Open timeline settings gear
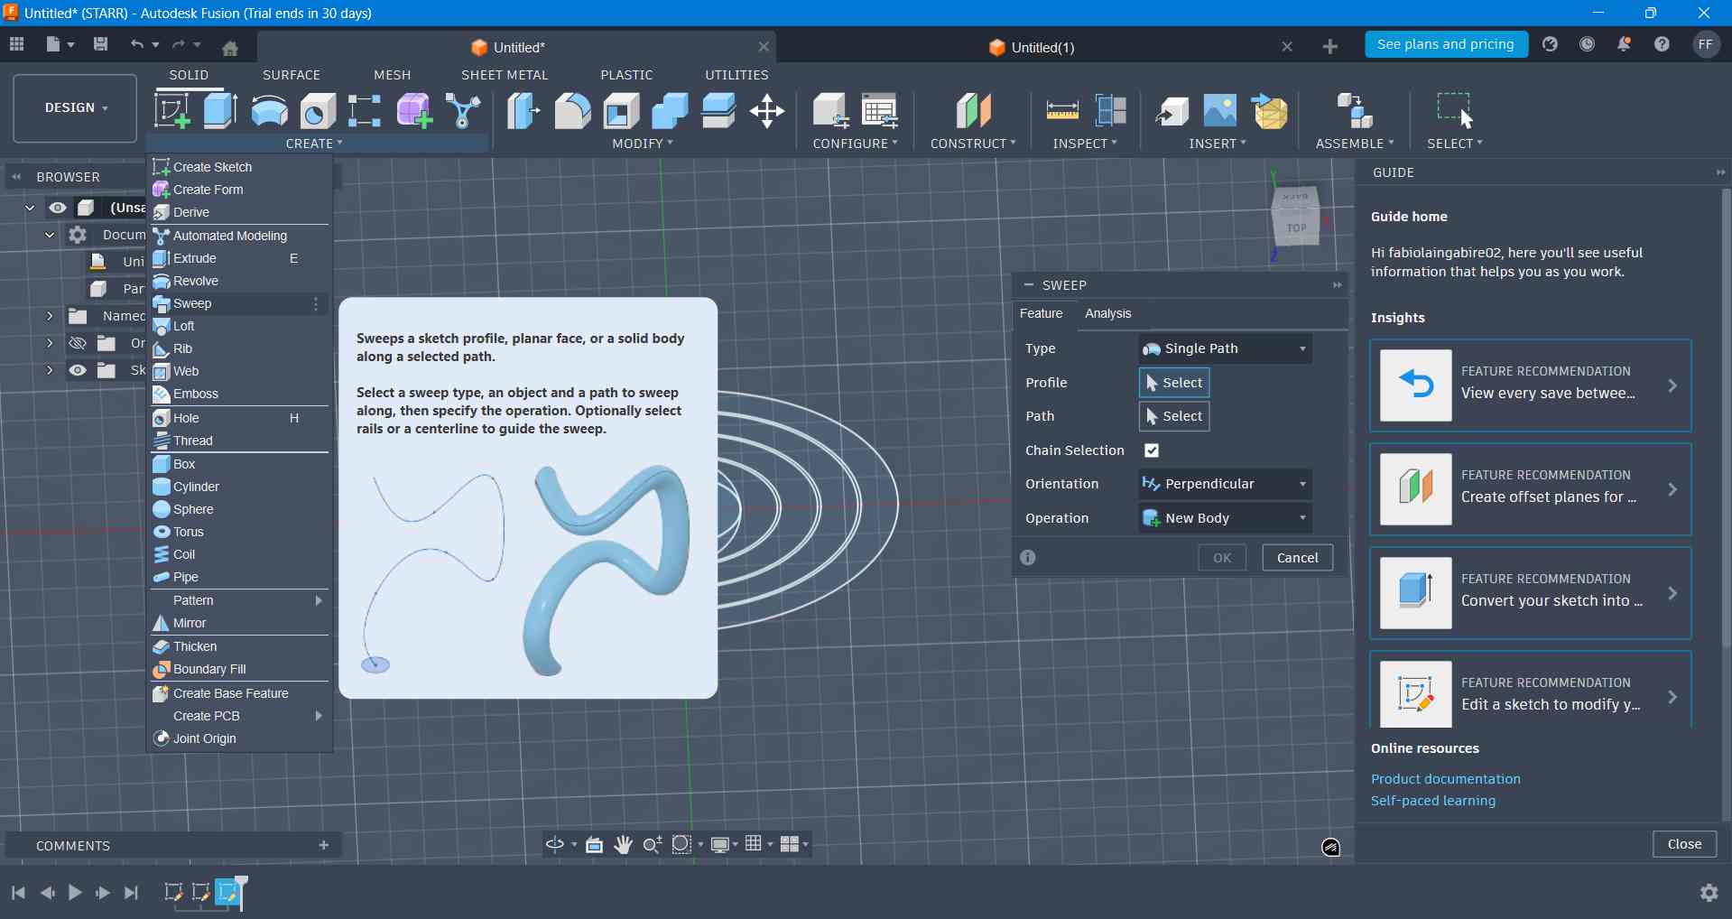Screen dimensions: 1732x919 pyautogui.click(x=1709, y=892)
